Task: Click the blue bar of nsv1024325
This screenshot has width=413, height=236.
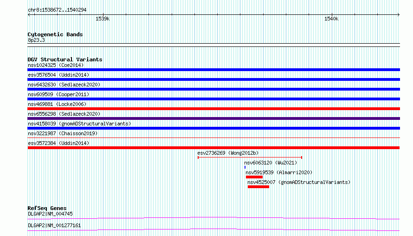Action: click(213, 70)
